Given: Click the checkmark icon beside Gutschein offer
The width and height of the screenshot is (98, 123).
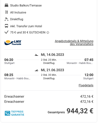Looking at the screenshot, I should click(x=6, y=32).
